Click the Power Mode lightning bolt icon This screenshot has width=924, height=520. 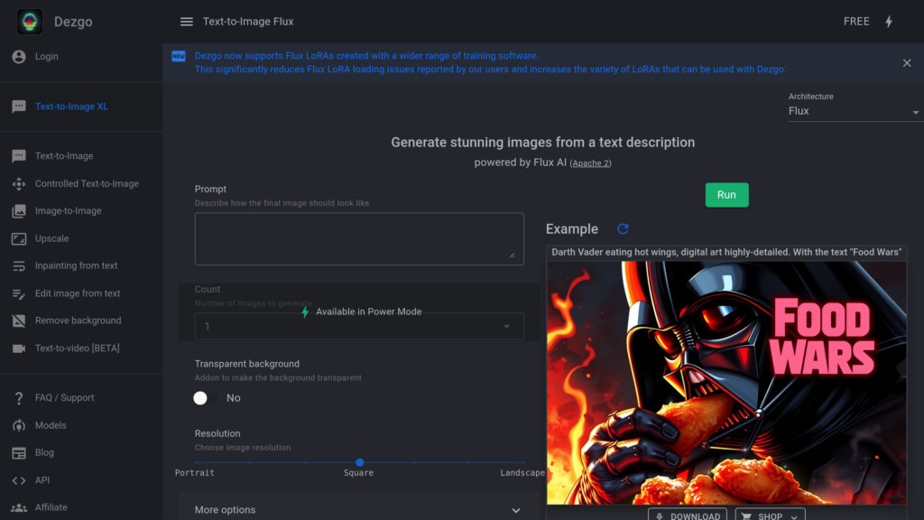(x=889, y=22)
